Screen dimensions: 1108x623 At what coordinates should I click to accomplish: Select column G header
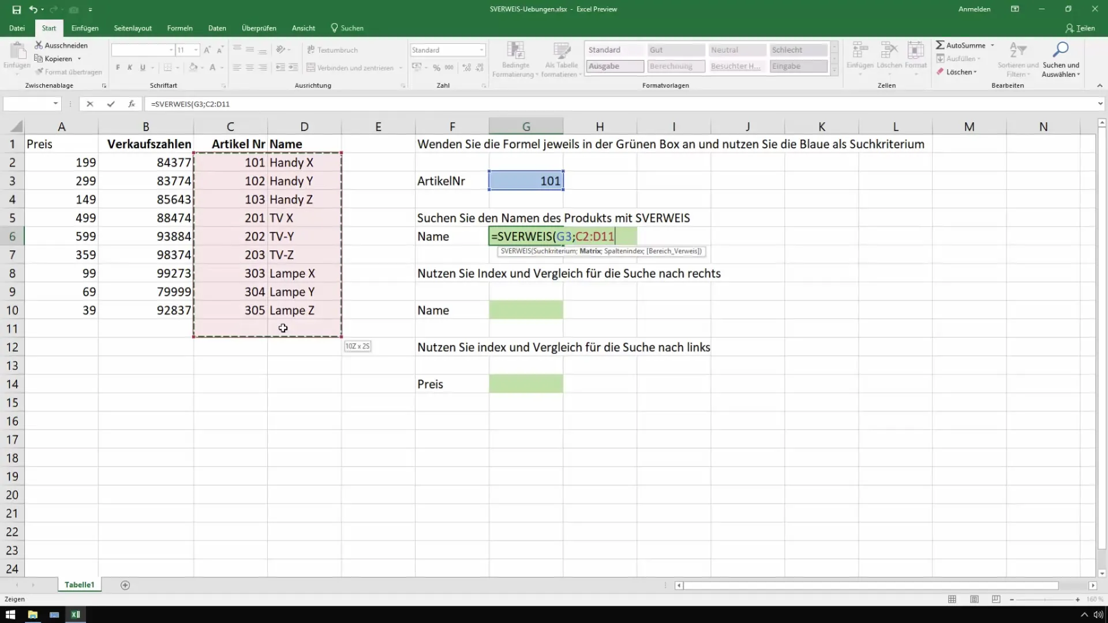click(x=526, y=126)
